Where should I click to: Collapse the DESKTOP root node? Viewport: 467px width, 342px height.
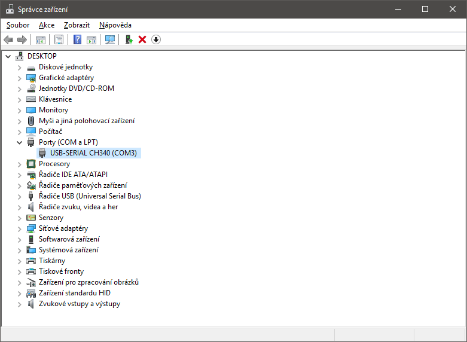tap(8, 56)
